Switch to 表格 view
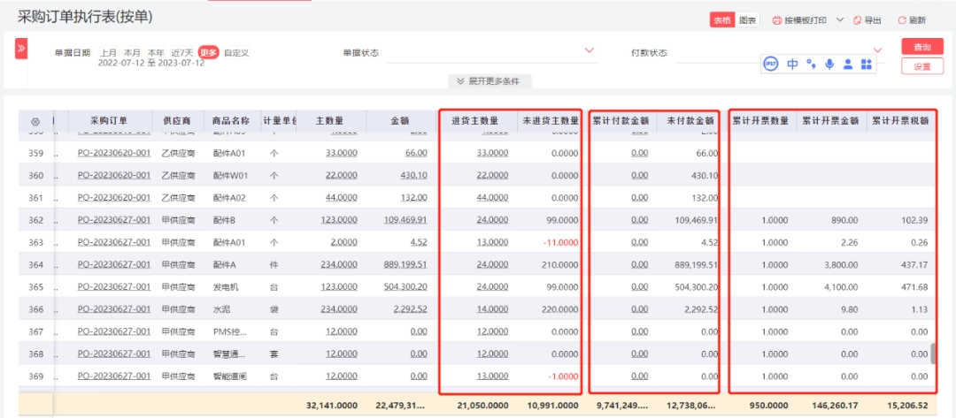 (722, 20)
